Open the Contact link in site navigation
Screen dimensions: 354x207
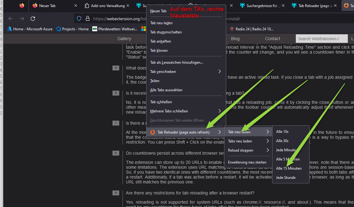point(272,39)
